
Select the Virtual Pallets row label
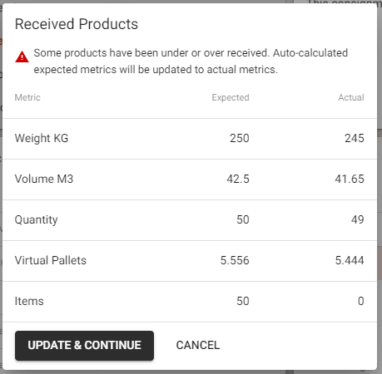(51, 260)
